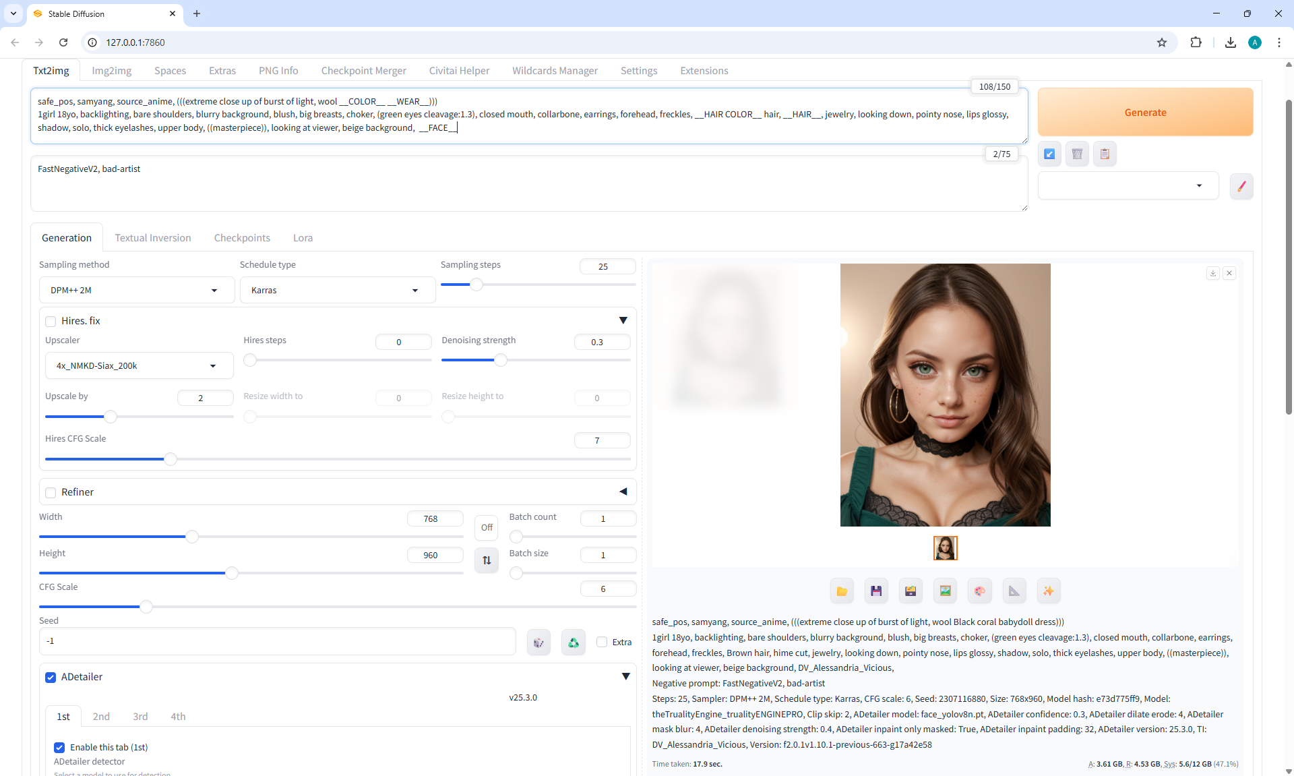The width and height of the screenshot is (1294, 776).
Task: Reuse last seed with recycle icon
Action: coord(573,643)
